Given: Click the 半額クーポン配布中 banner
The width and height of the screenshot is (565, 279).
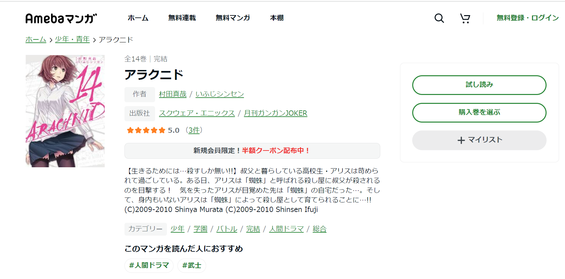Looking at the screenshot, I should (252, 151).
